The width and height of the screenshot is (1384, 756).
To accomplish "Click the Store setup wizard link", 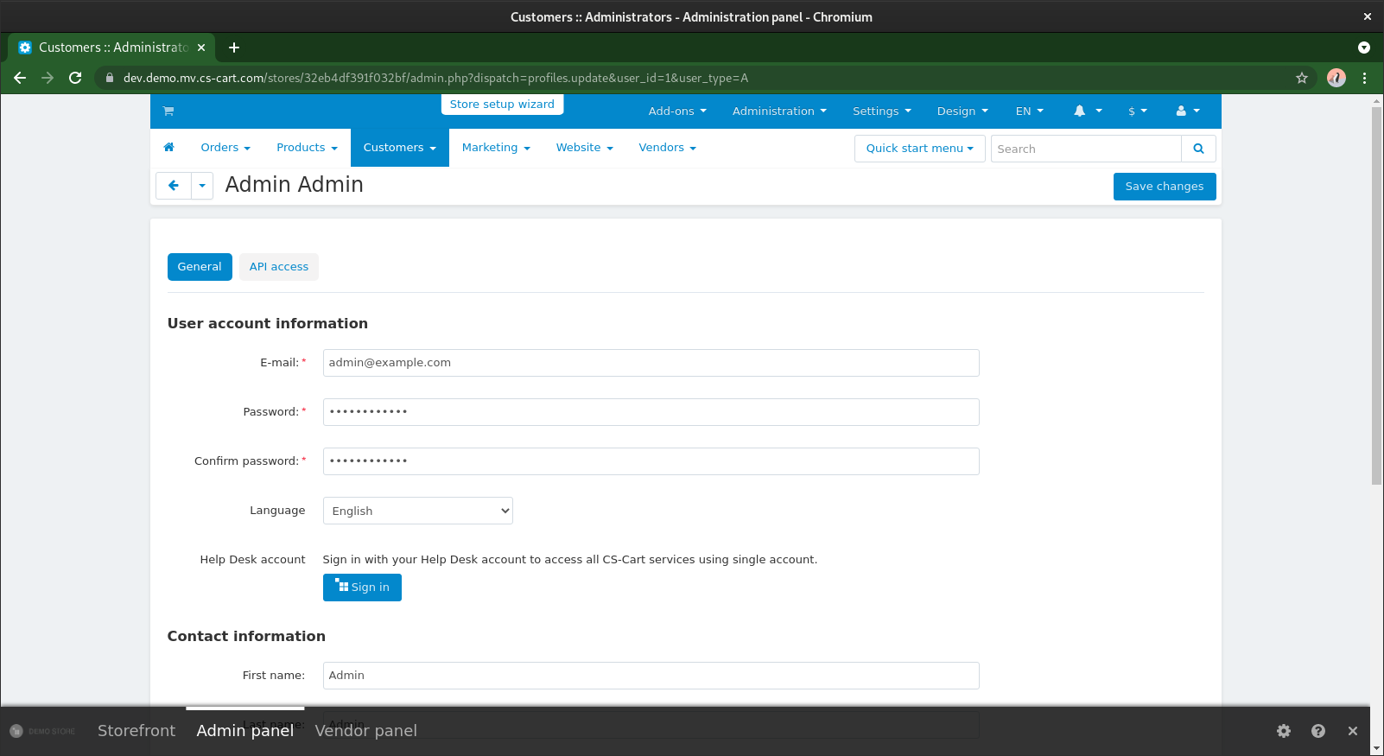I will coord(502,105).
